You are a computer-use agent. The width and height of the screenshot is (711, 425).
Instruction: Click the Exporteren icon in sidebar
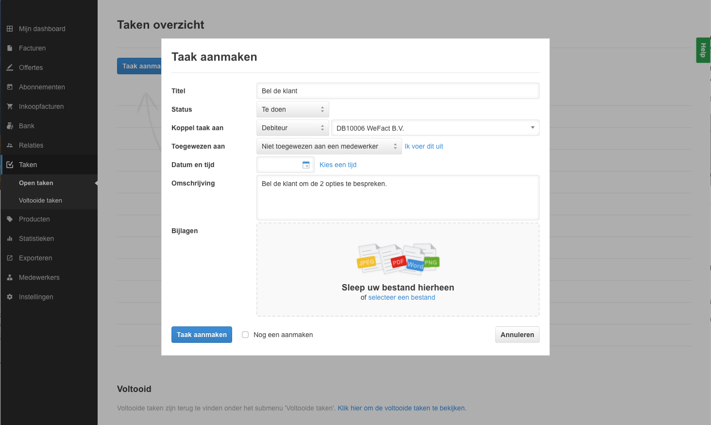click(x=10, y=258)
